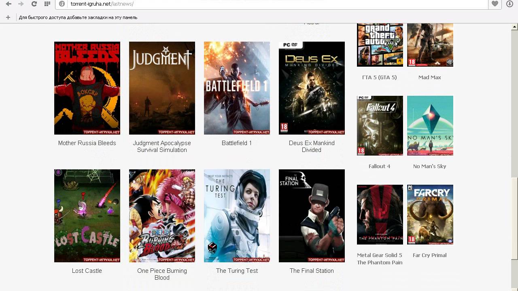Click Judgment Apocalypse Survival Simulation title link
This screenshot has height=291, width=518.
coord(162,146)
